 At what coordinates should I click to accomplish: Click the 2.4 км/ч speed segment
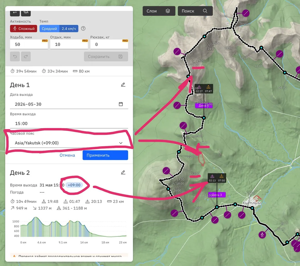[69, 29]
